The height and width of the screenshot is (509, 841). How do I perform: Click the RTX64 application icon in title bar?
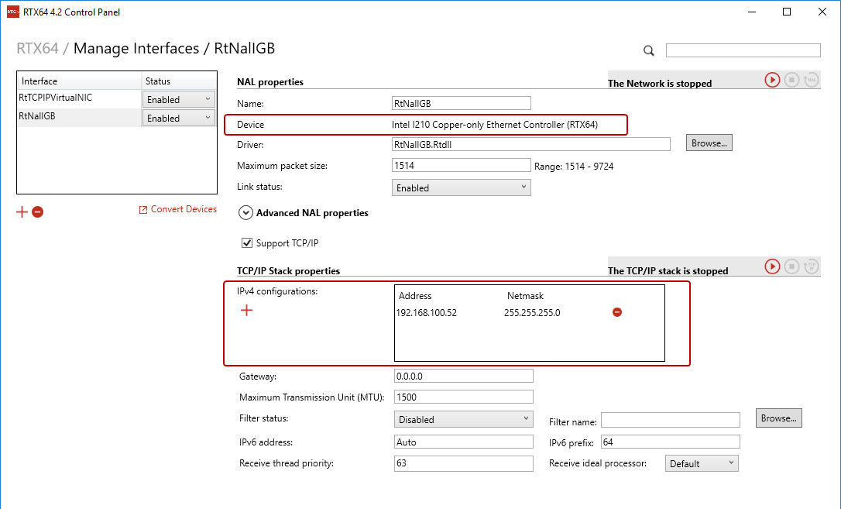click(13, 12)
